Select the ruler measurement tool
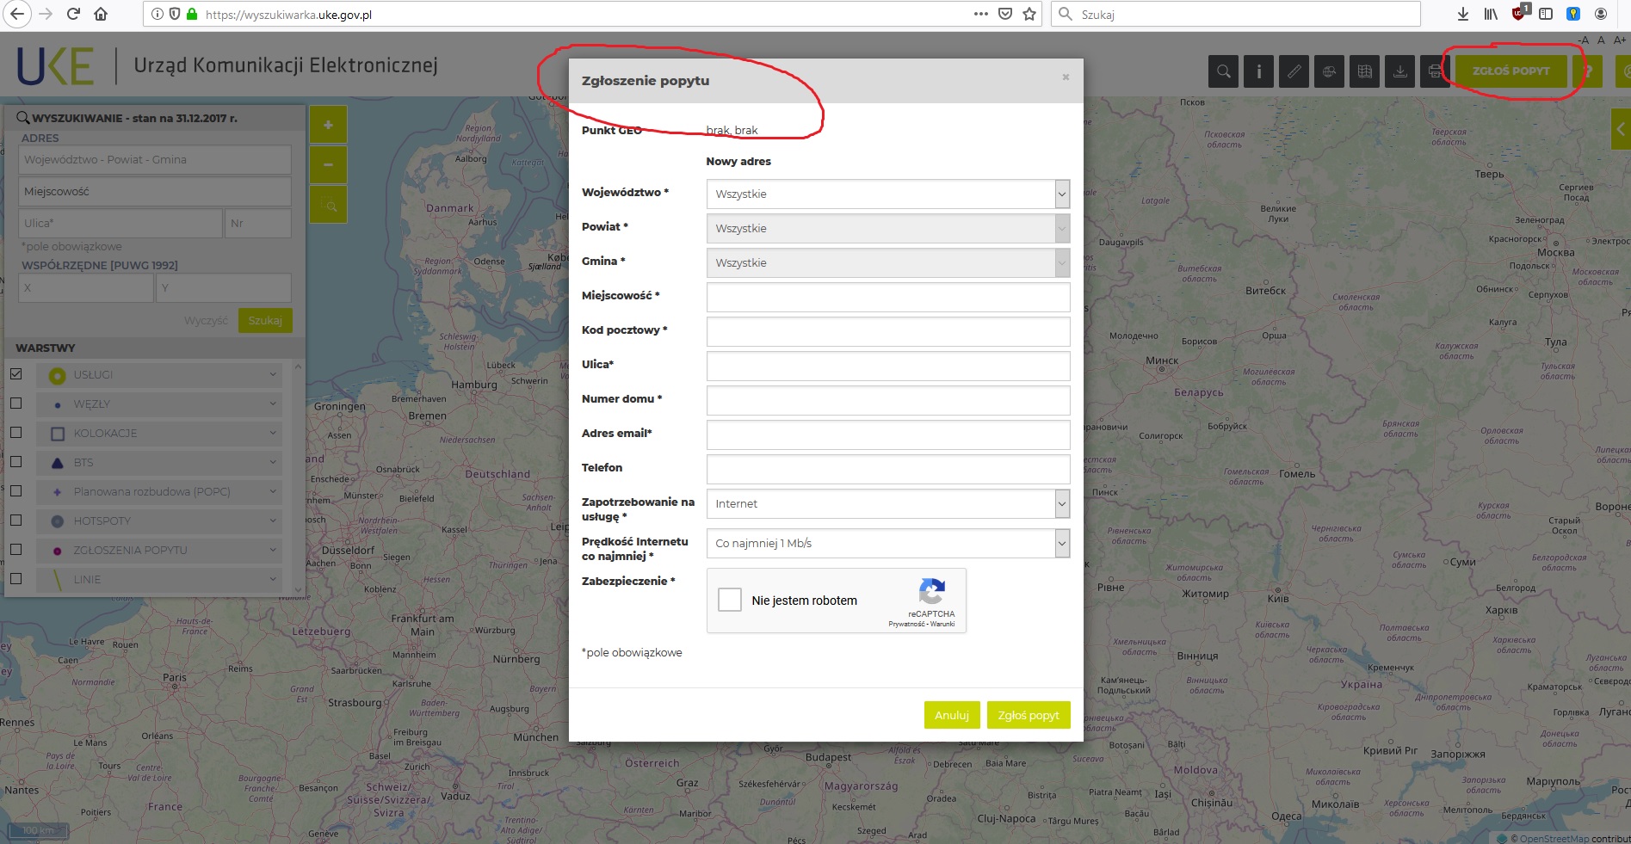This screenshot has height=844, width=1631. click(x=1294, y=71)
